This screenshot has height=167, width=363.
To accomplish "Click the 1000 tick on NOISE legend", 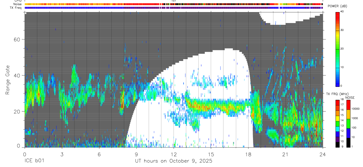I will coord(355,118).
